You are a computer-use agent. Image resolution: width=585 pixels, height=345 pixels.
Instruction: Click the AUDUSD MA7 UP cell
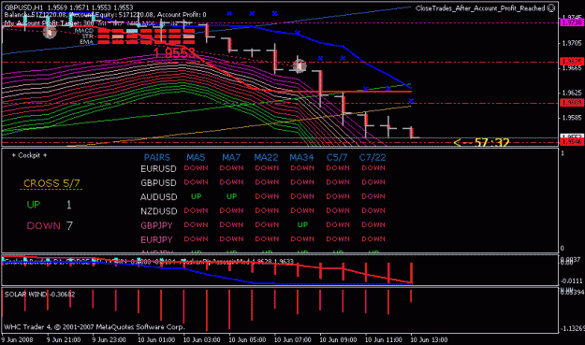coord(232,196)
